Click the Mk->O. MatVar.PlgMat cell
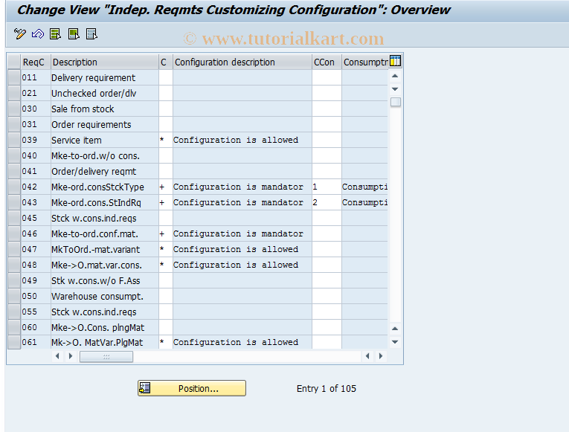569x432 pixels. click(x=105, y=342)
